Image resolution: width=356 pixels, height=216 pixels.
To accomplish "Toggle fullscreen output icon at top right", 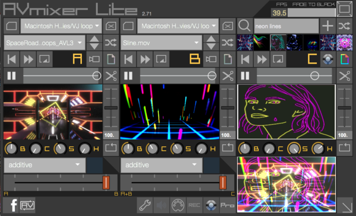I will (344, 9).
